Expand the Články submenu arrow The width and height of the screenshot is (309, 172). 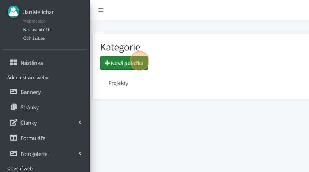[80, 122]
